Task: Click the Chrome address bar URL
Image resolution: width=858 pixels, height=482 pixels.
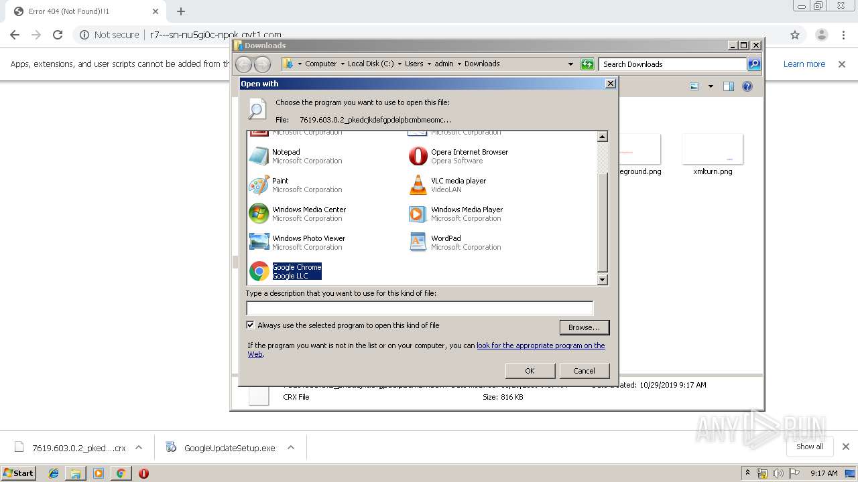Action: [x=216, y=35]
